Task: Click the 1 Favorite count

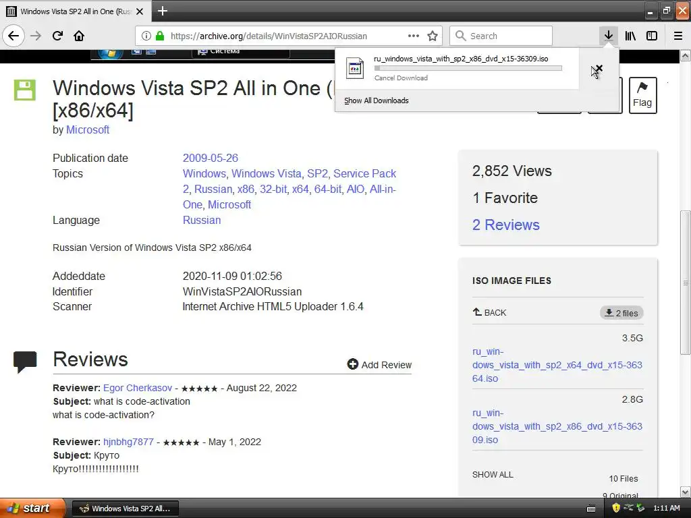Action: (x=505, y=198)
